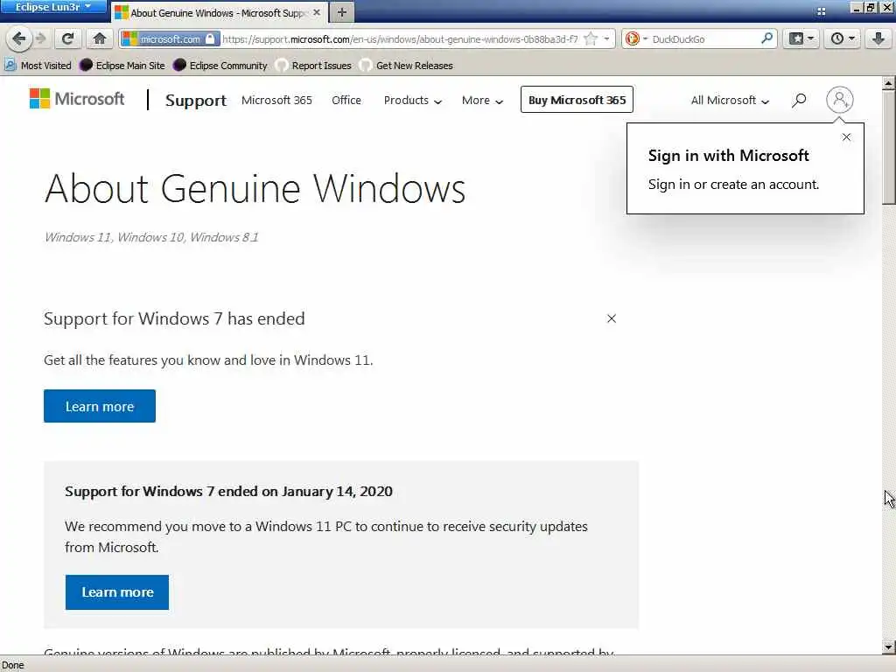
Task: Click Learn more in the January 14, 2020 box
Action: 117,592
